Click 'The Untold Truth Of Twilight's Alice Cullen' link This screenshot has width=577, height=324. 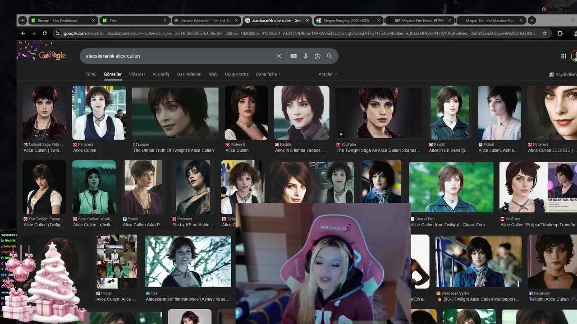point(174,151)
